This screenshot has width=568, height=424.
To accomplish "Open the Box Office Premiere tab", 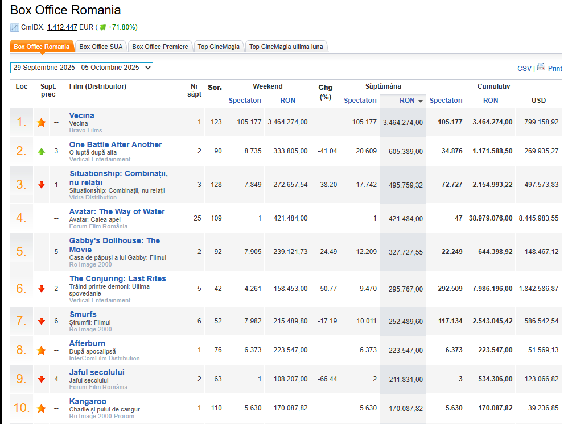I will coord(160,47).
